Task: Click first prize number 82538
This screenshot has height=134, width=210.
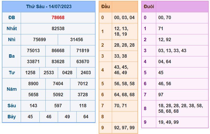Action: click(x=58, y=29)
